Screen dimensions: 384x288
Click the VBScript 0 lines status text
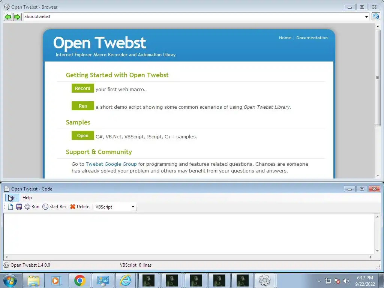[x=136, y=265]
